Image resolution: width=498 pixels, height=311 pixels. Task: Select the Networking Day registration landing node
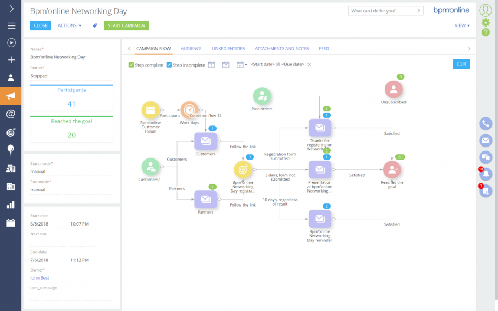point(243,170)
